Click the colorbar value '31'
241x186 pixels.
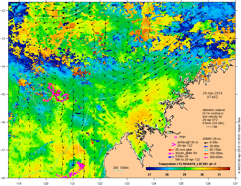tap(219, 175)
